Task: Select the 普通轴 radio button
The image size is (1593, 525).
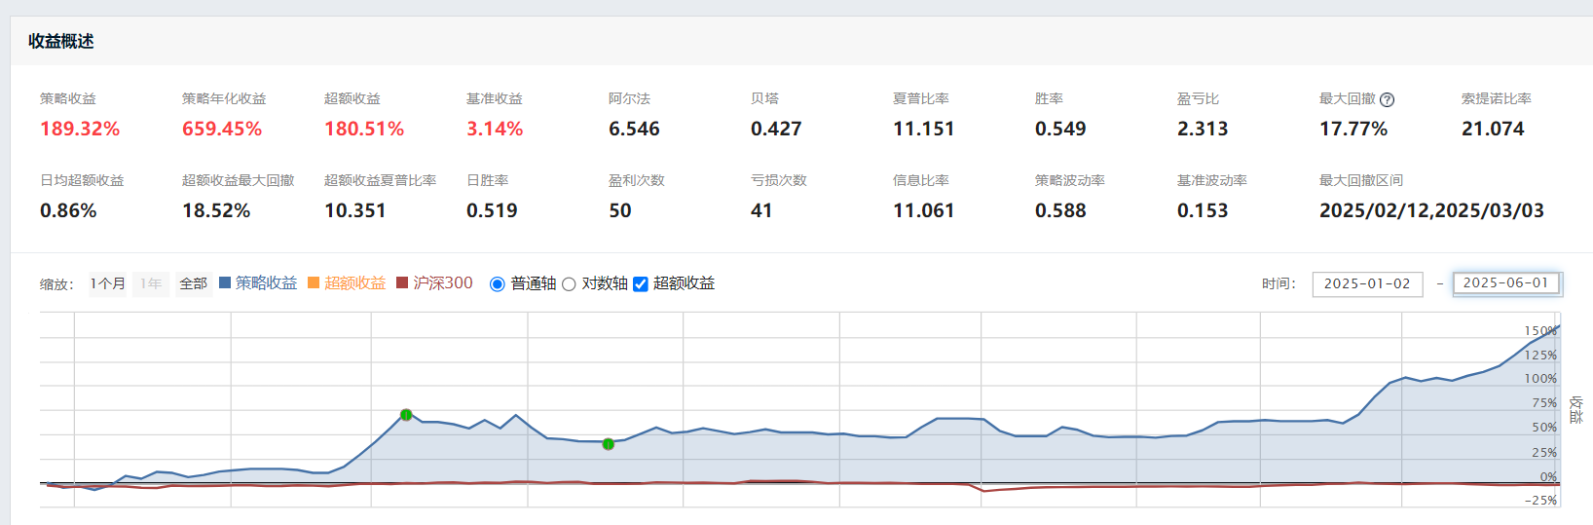Action: [x=498, y=284]
